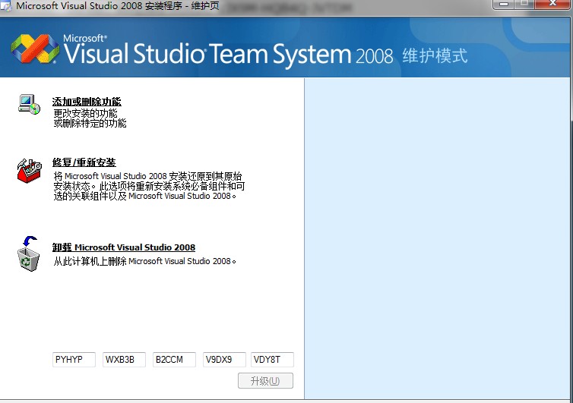Open the 添加或删除功能 link

87,102
